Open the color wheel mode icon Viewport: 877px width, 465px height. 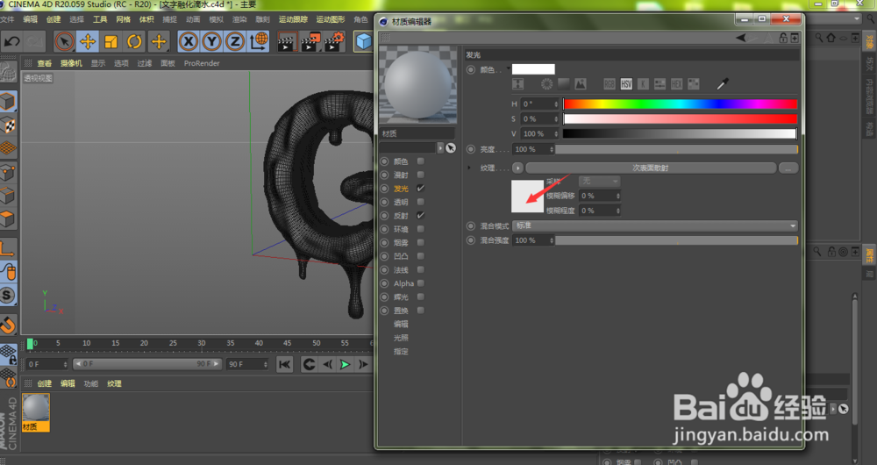(546, 84)
